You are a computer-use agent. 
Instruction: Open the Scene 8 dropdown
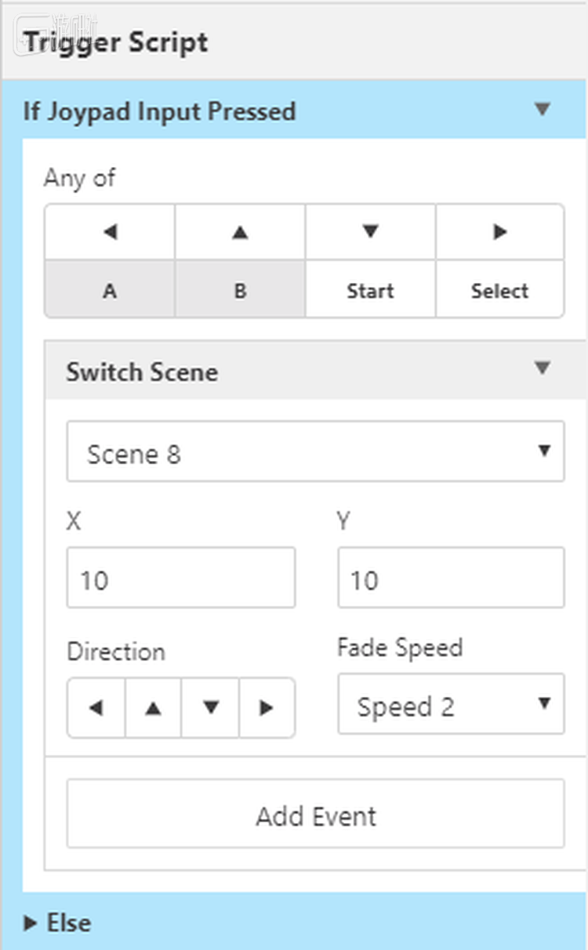tap(315, 451)
